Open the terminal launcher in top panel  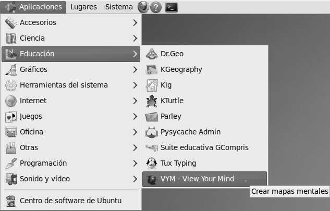(170, 7)
